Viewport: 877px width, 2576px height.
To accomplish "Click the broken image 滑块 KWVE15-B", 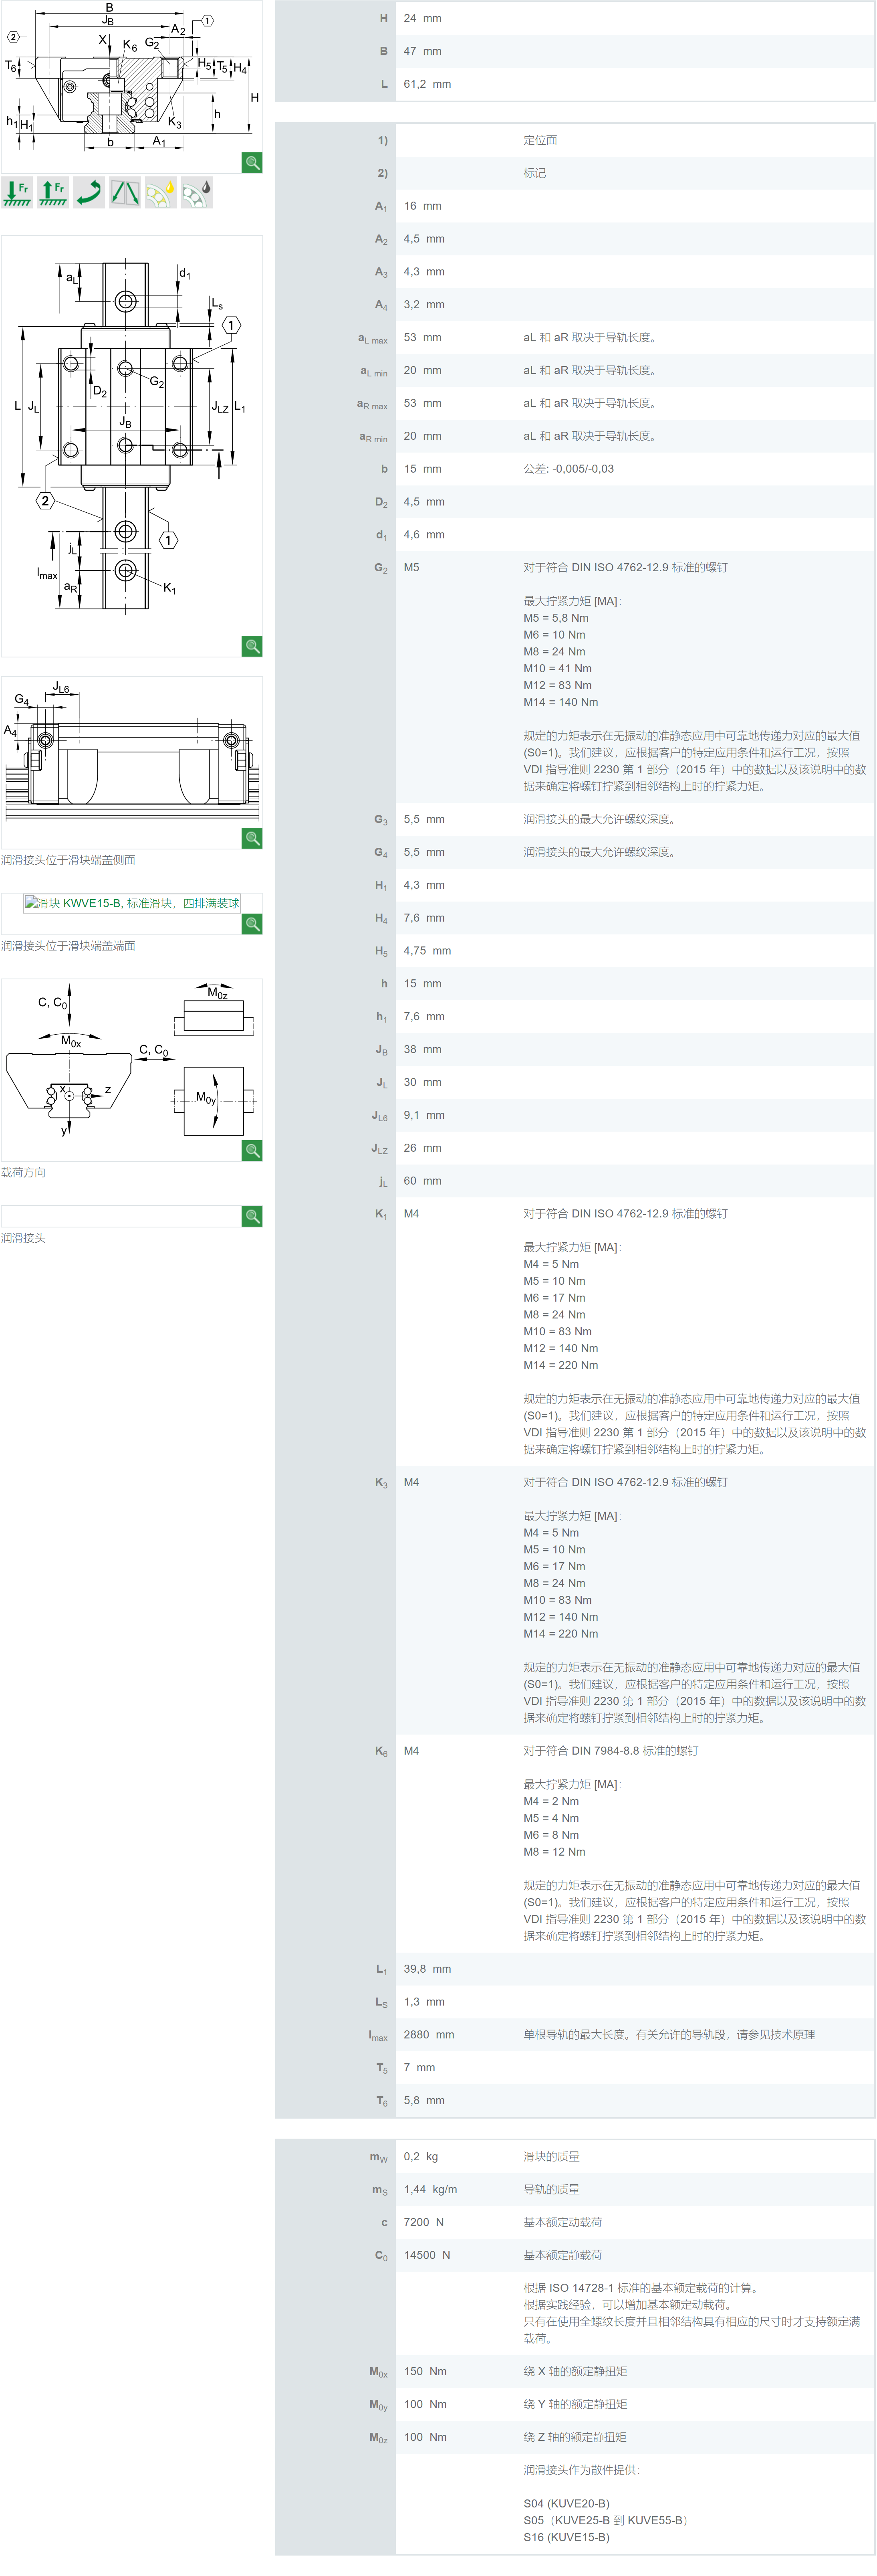I will [x=132, y=903].
